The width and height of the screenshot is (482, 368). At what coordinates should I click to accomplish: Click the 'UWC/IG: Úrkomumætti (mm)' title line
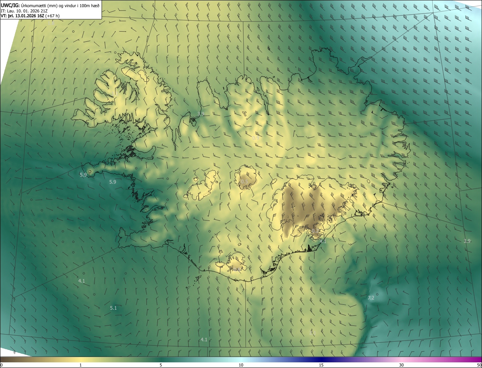tap(50, 5)
